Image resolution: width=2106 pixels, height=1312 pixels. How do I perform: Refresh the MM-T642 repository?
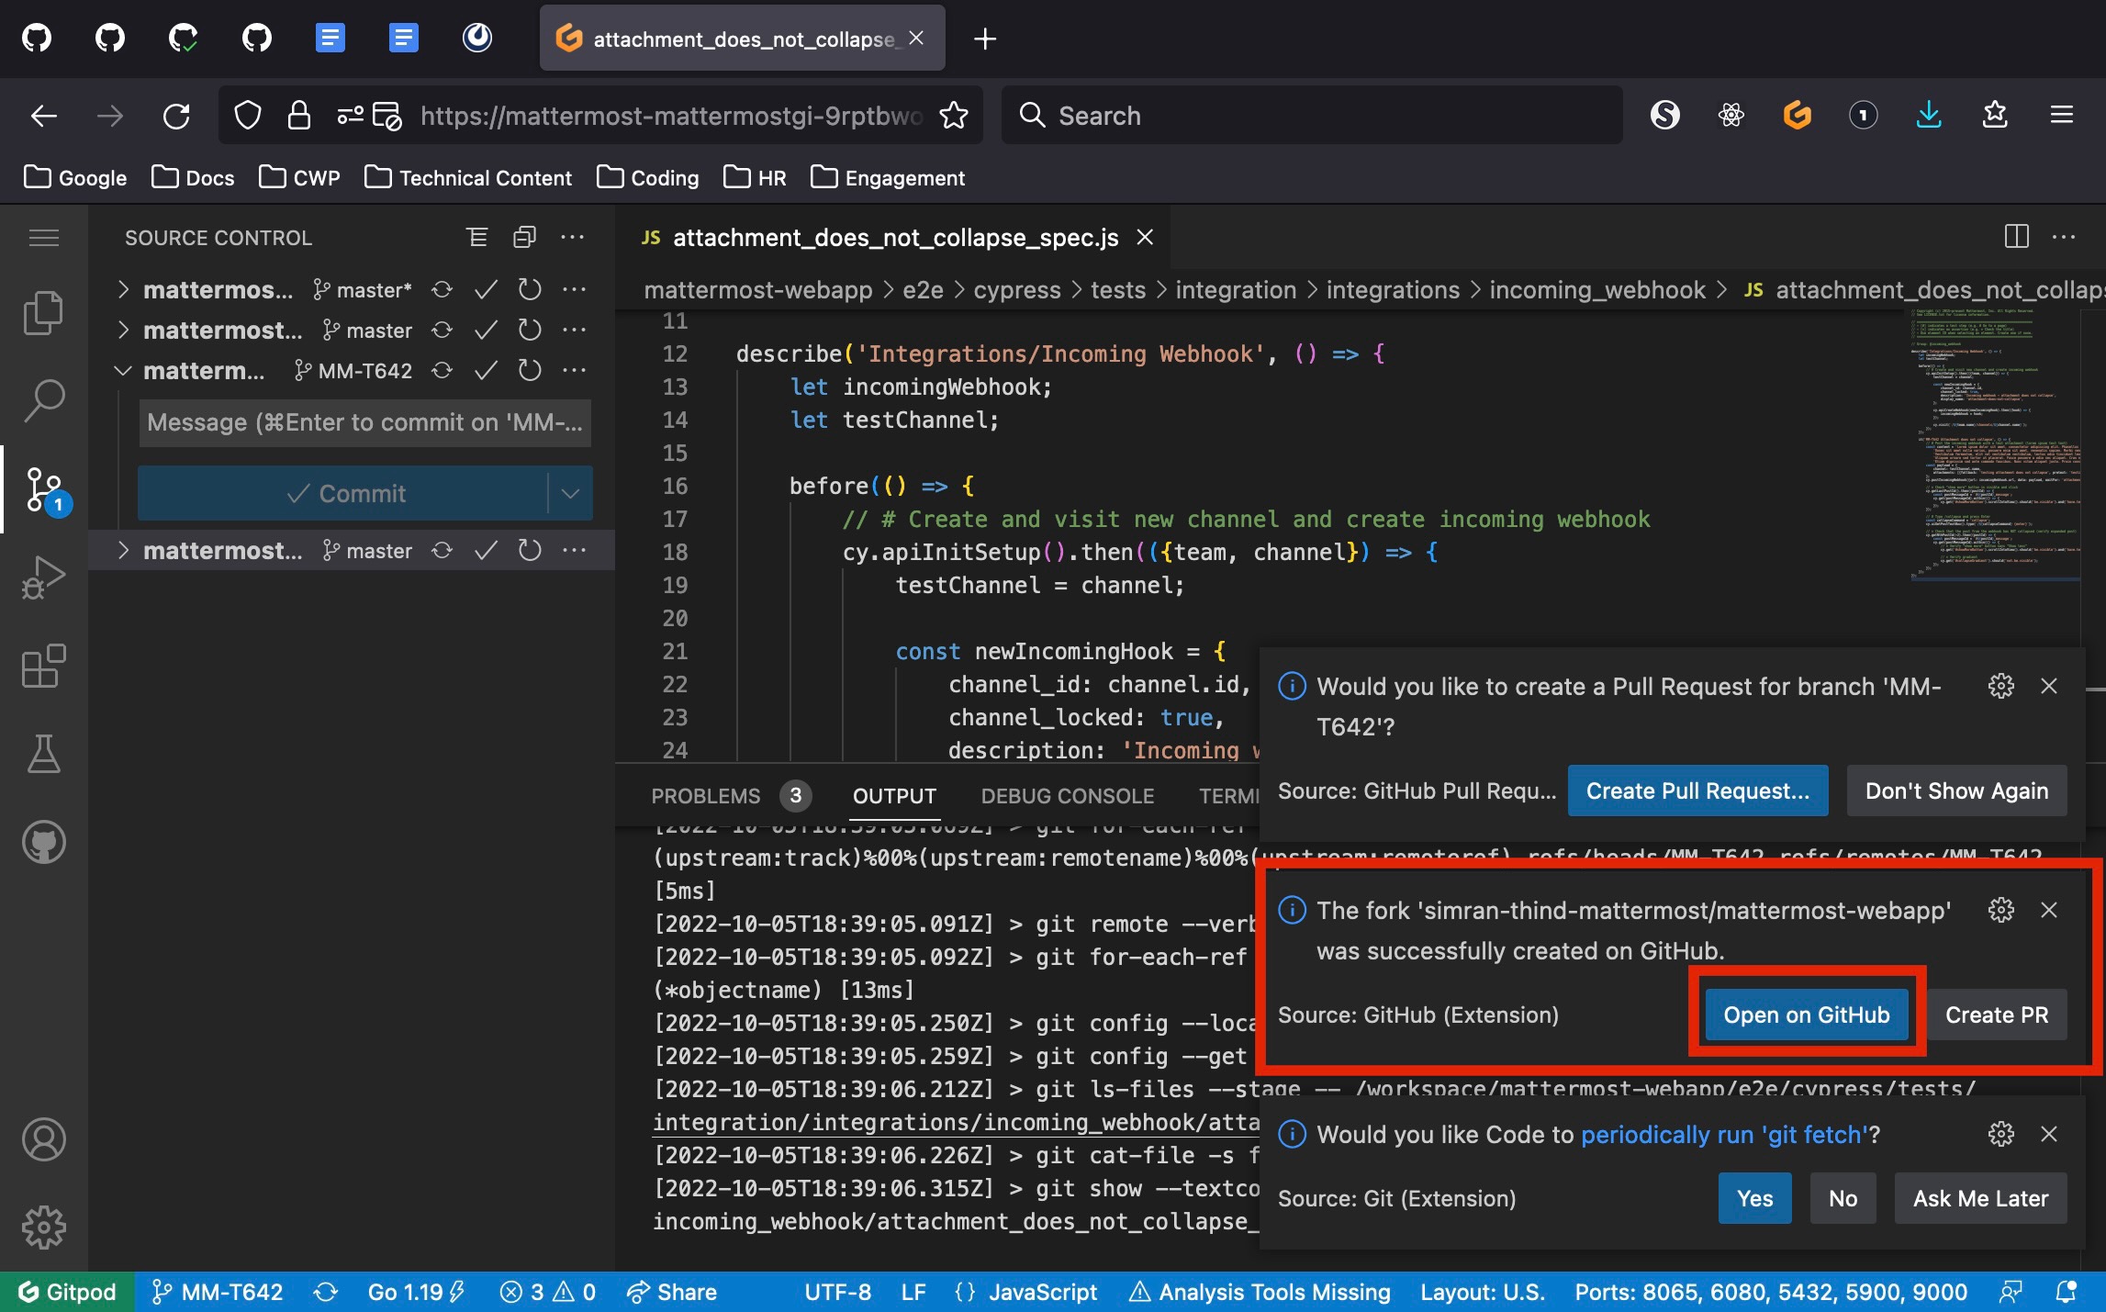point(530,371)
